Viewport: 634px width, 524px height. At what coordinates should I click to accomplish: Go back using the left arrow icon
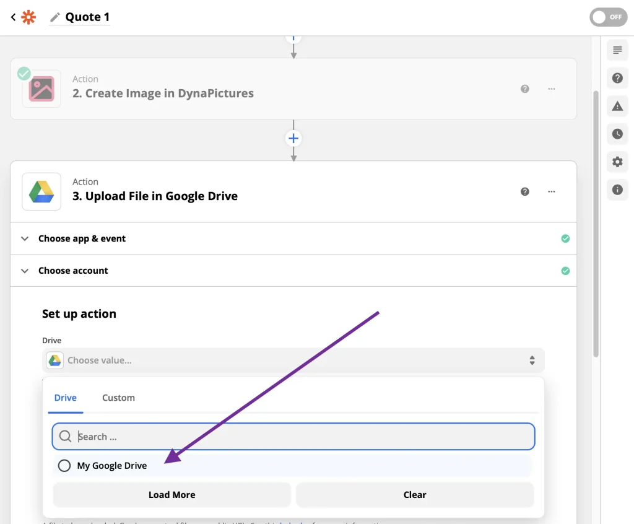tap(13, 17)
